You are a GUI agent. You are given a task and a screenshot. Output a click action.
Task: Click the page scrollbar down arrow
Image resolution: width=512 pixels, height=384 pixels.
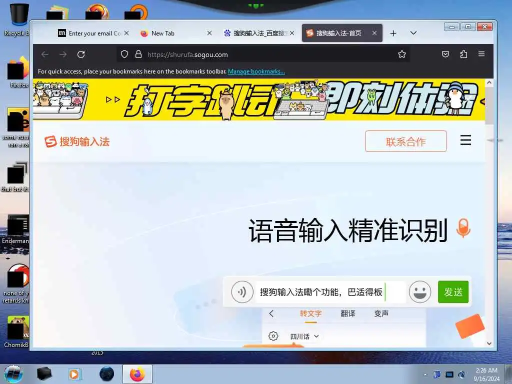pos(489,343)
